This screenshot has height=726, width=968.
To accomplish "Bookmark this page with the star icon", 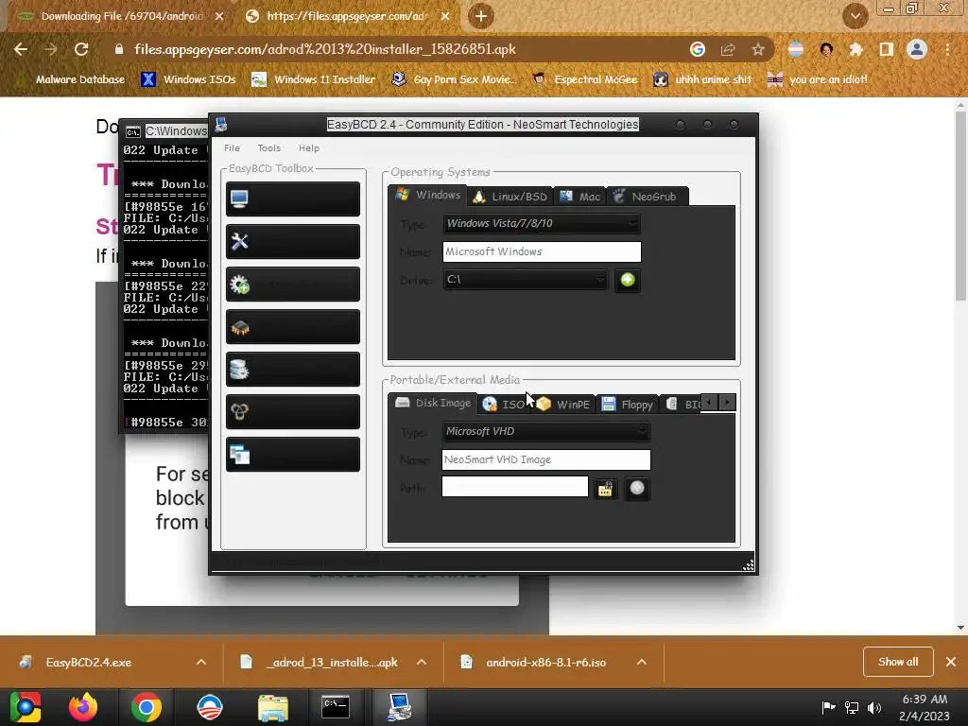I will pos(758,49).
